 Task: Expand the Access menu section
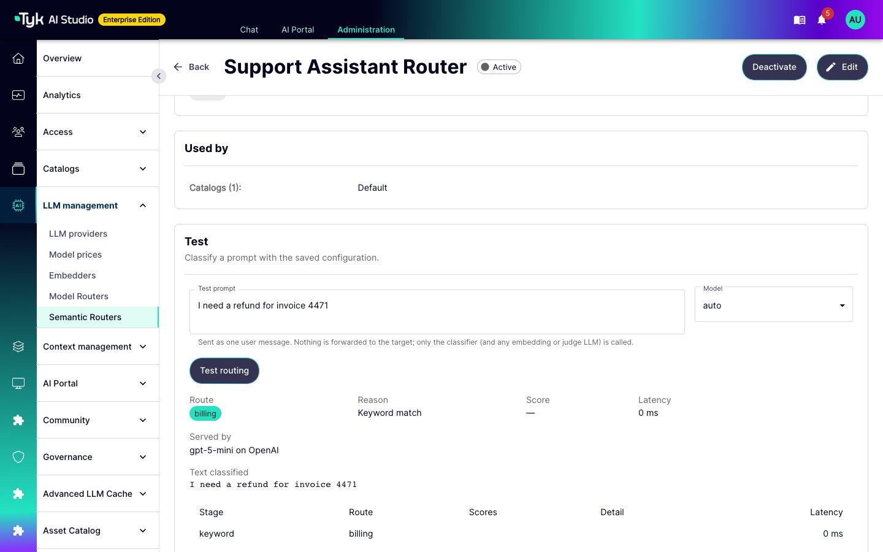(143, 132)
